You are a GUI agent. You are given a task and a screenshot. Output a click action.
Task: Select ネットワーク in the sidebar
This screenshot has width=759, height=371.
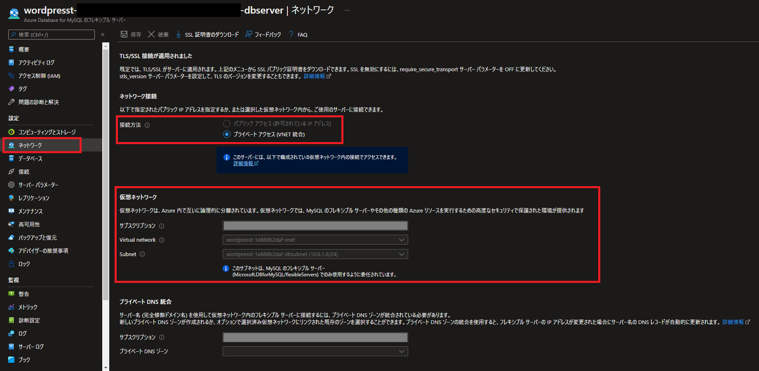[x=30, y=145]
